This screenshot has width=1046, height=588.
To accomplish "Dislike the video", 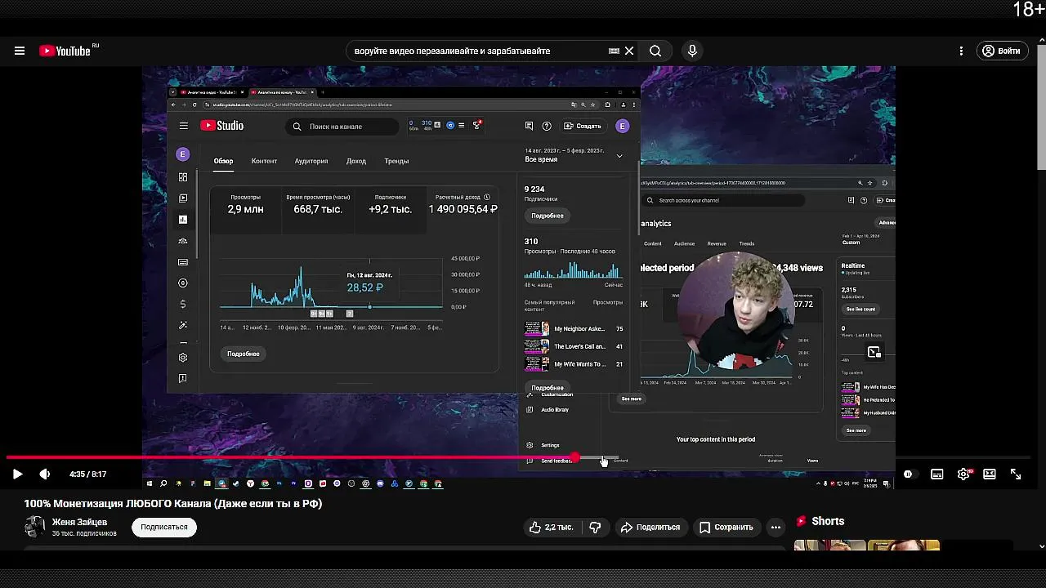I will coord(595,528).
